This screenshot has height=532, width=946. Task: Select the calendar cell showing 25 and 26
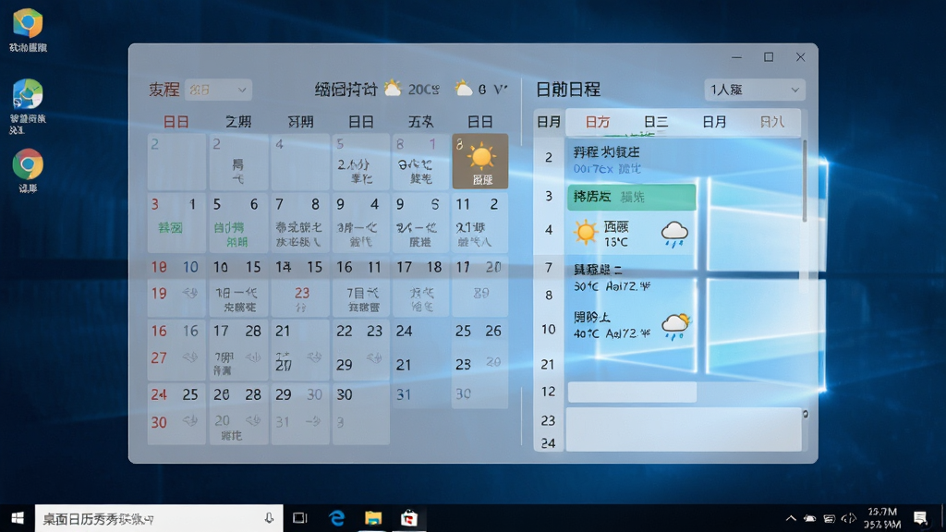479,350
